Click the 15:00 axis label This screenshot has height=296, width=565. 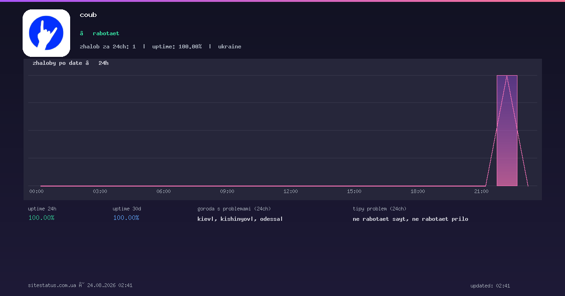(354, 191)
